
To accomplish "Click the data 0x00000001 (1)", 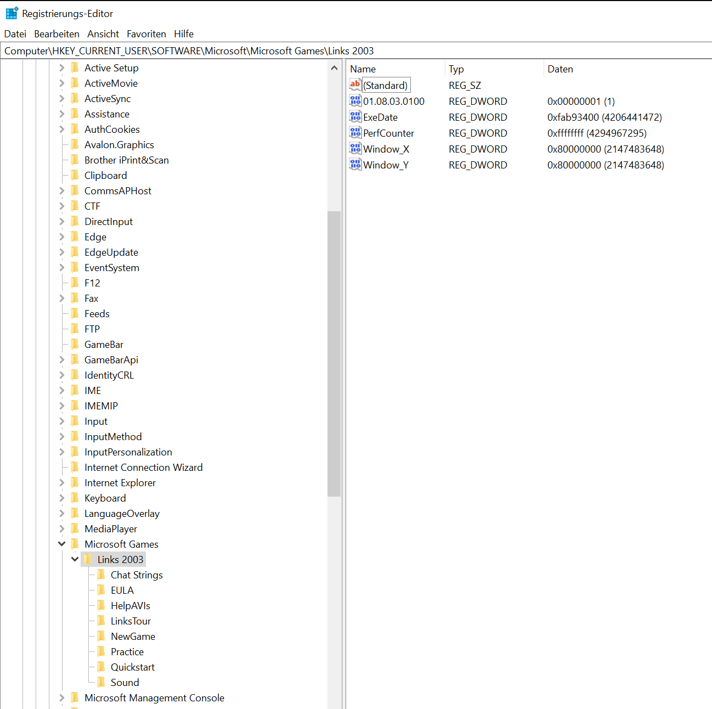I will (581, 101).
